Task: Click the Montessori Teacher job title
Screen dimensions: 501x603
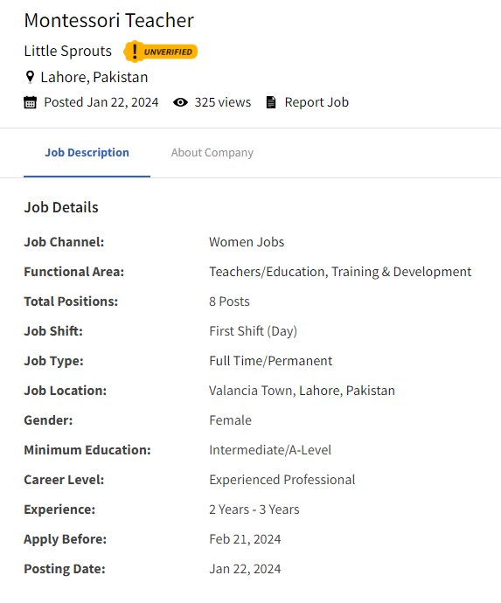Action: coord(109,20)
